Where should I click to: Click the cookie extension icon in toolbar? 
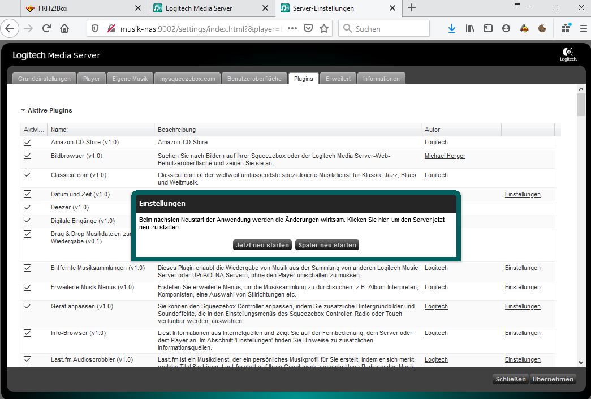[542, 29]
